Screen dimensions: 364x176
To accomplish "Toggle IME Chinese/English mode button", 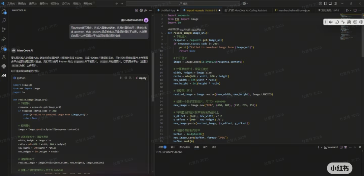I will 331,22.
